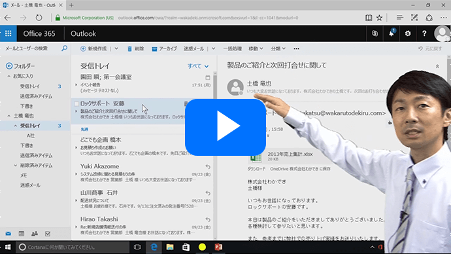The image size is (451, 254).
Task: Open the Office 365 app launcher grid
Action: 8,33
